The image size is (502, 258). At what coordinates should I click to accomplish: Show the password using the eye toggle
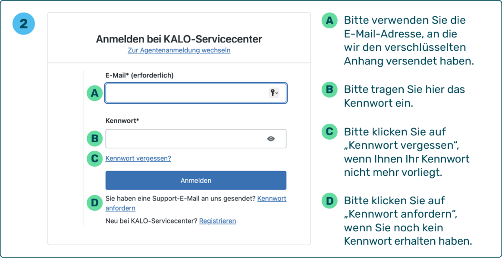(271, 138)
